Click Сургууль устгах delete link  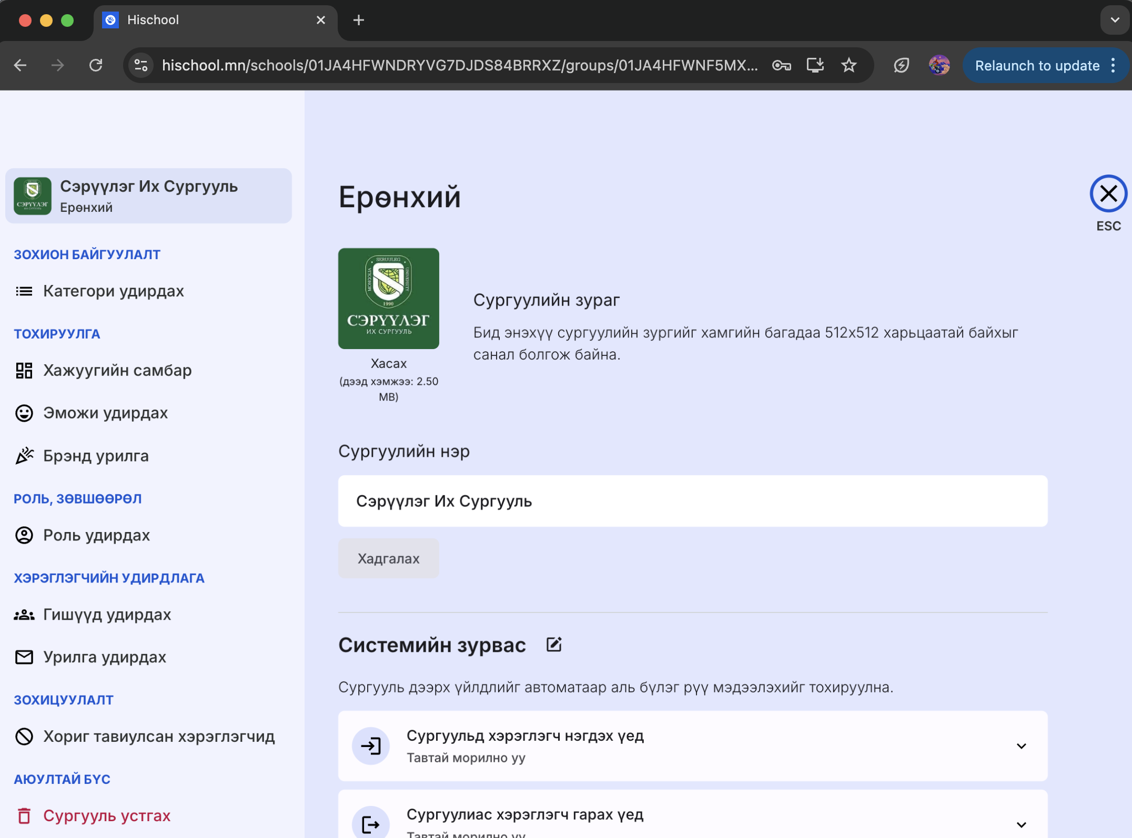click(106, 815)
